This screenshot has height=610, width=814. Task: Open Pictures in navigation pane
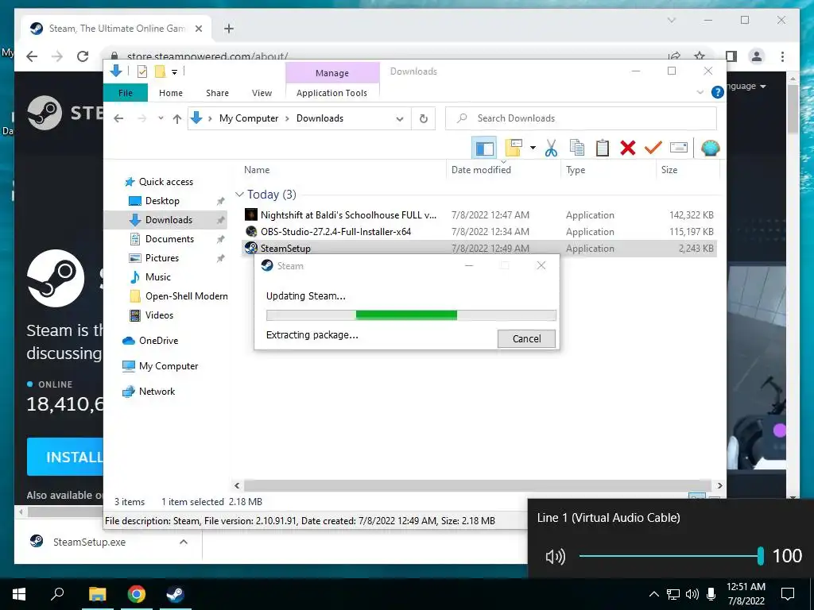(161, 258)
